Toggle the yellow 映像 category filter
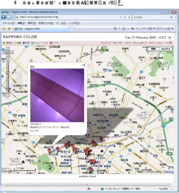 pyautogui.click(x=17, y=43)
